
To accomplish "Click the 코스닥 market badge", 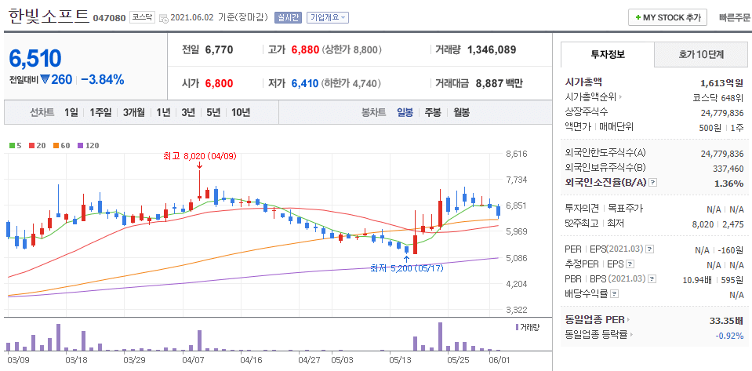I will click(x=142, y=18).
